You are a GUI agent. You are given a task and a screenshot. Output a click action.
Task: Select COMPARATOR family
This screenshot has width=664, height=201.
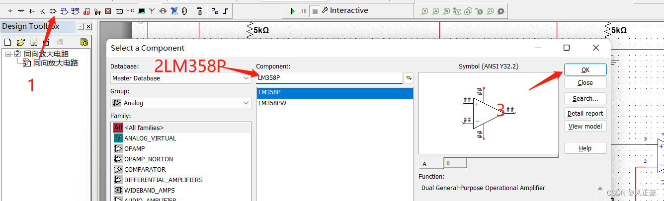pos(181,169)
